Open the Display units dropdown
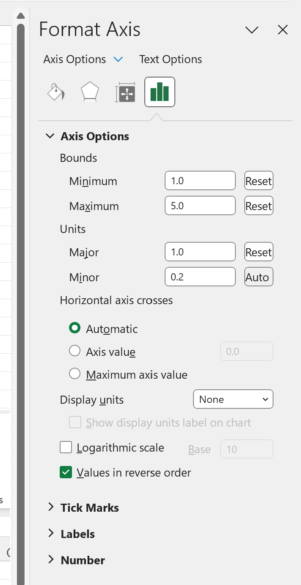301x585 pixels. point(233,399)
